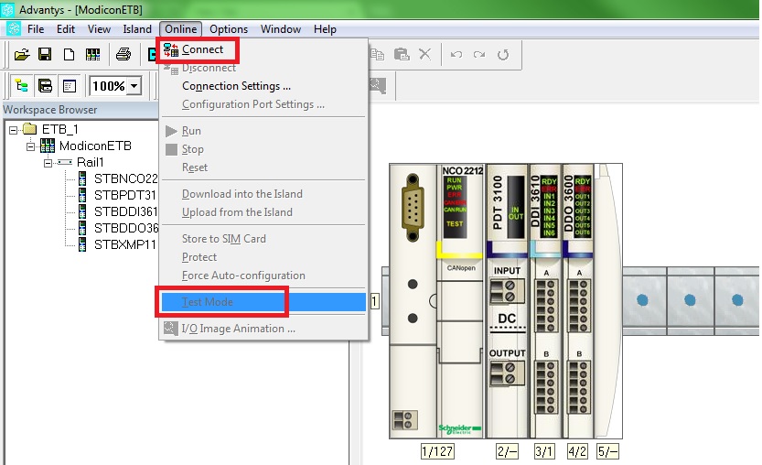The height and width of the screenshot is (465, 762).
Task: Choose Connection Settings from Online menu
Action: click(x=263, y=86)
